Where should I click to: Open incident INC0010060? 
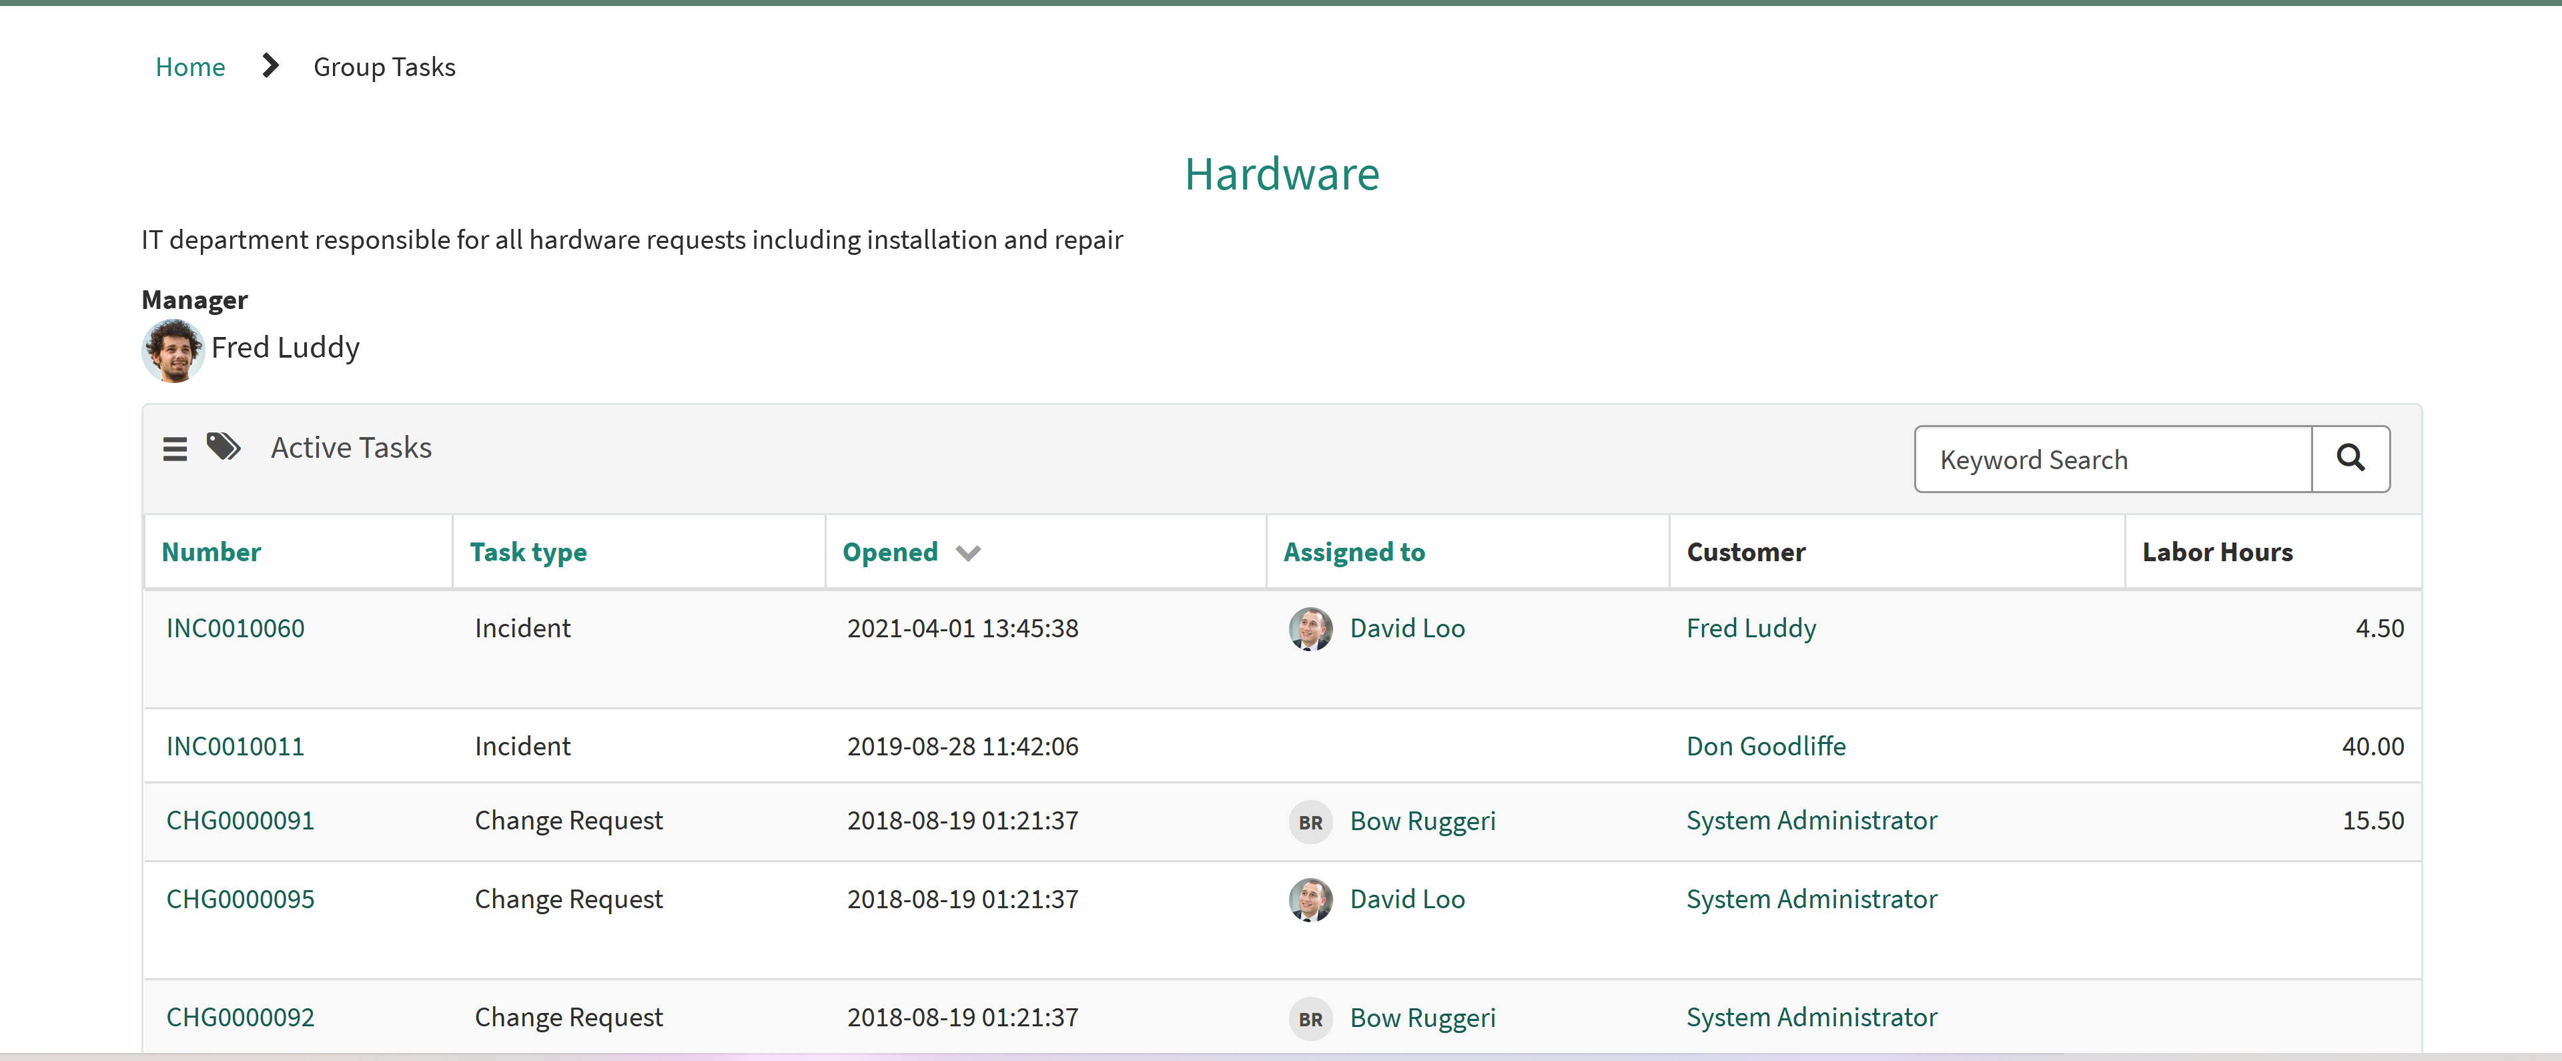[x=235, y=629]
